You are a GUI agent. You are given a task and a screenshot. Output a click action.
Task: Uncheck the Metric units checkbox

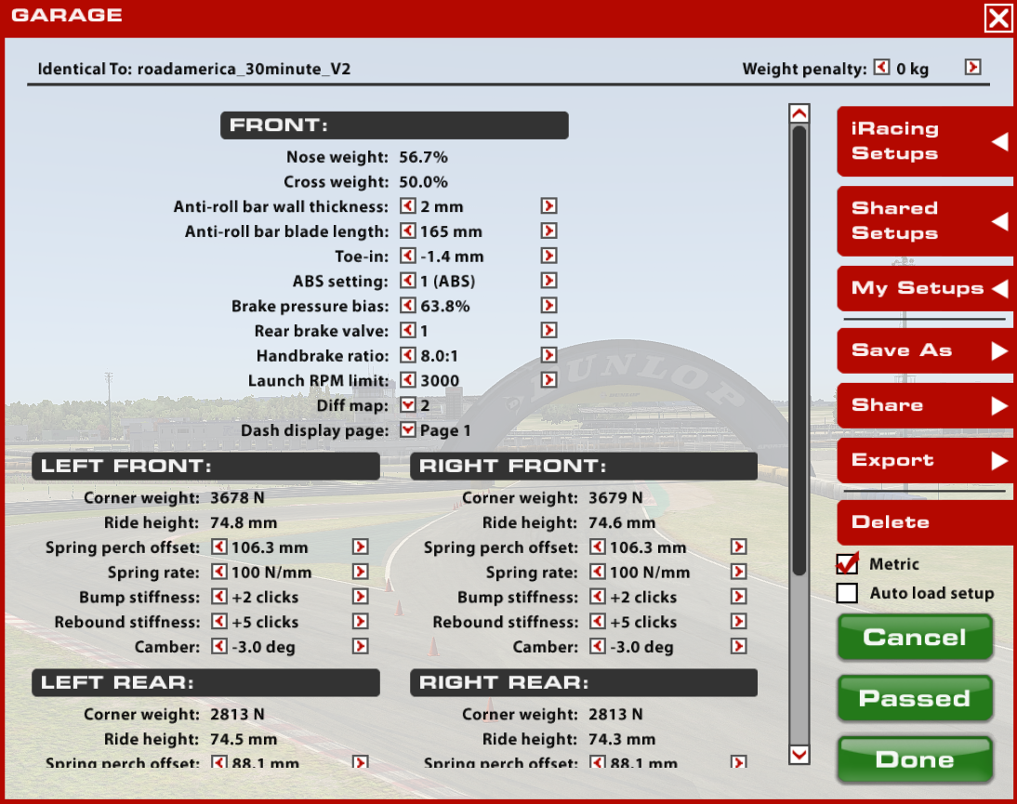coord(847,563)
